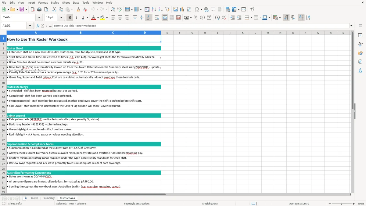366x206 pixels.
Task: Click the zoom out minus button
Action: point(329,204)
